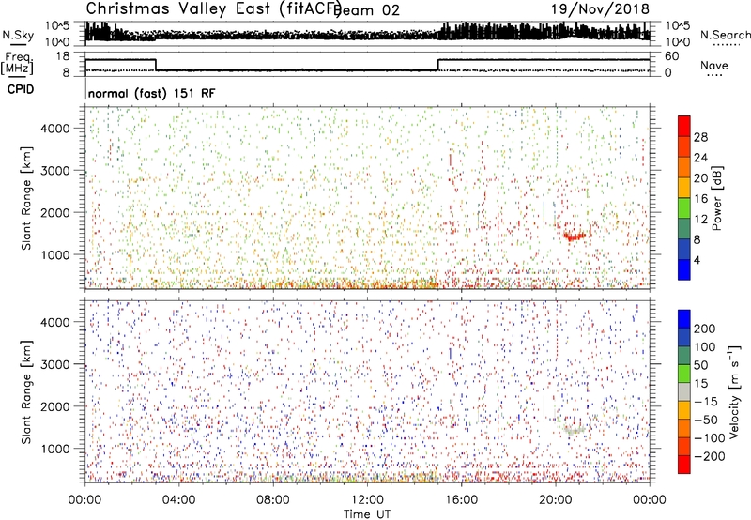
Task: Click the 'Time UT' axis label
Action: 367,513
